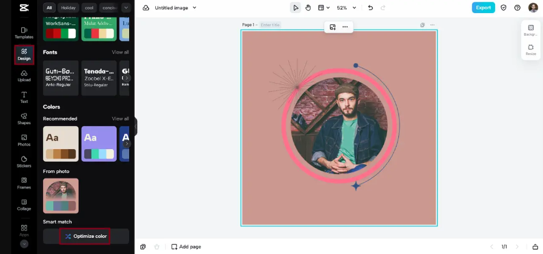This screenshot has width=543, height=254.
Task: Open the Stickers panel
Action: 24,162
